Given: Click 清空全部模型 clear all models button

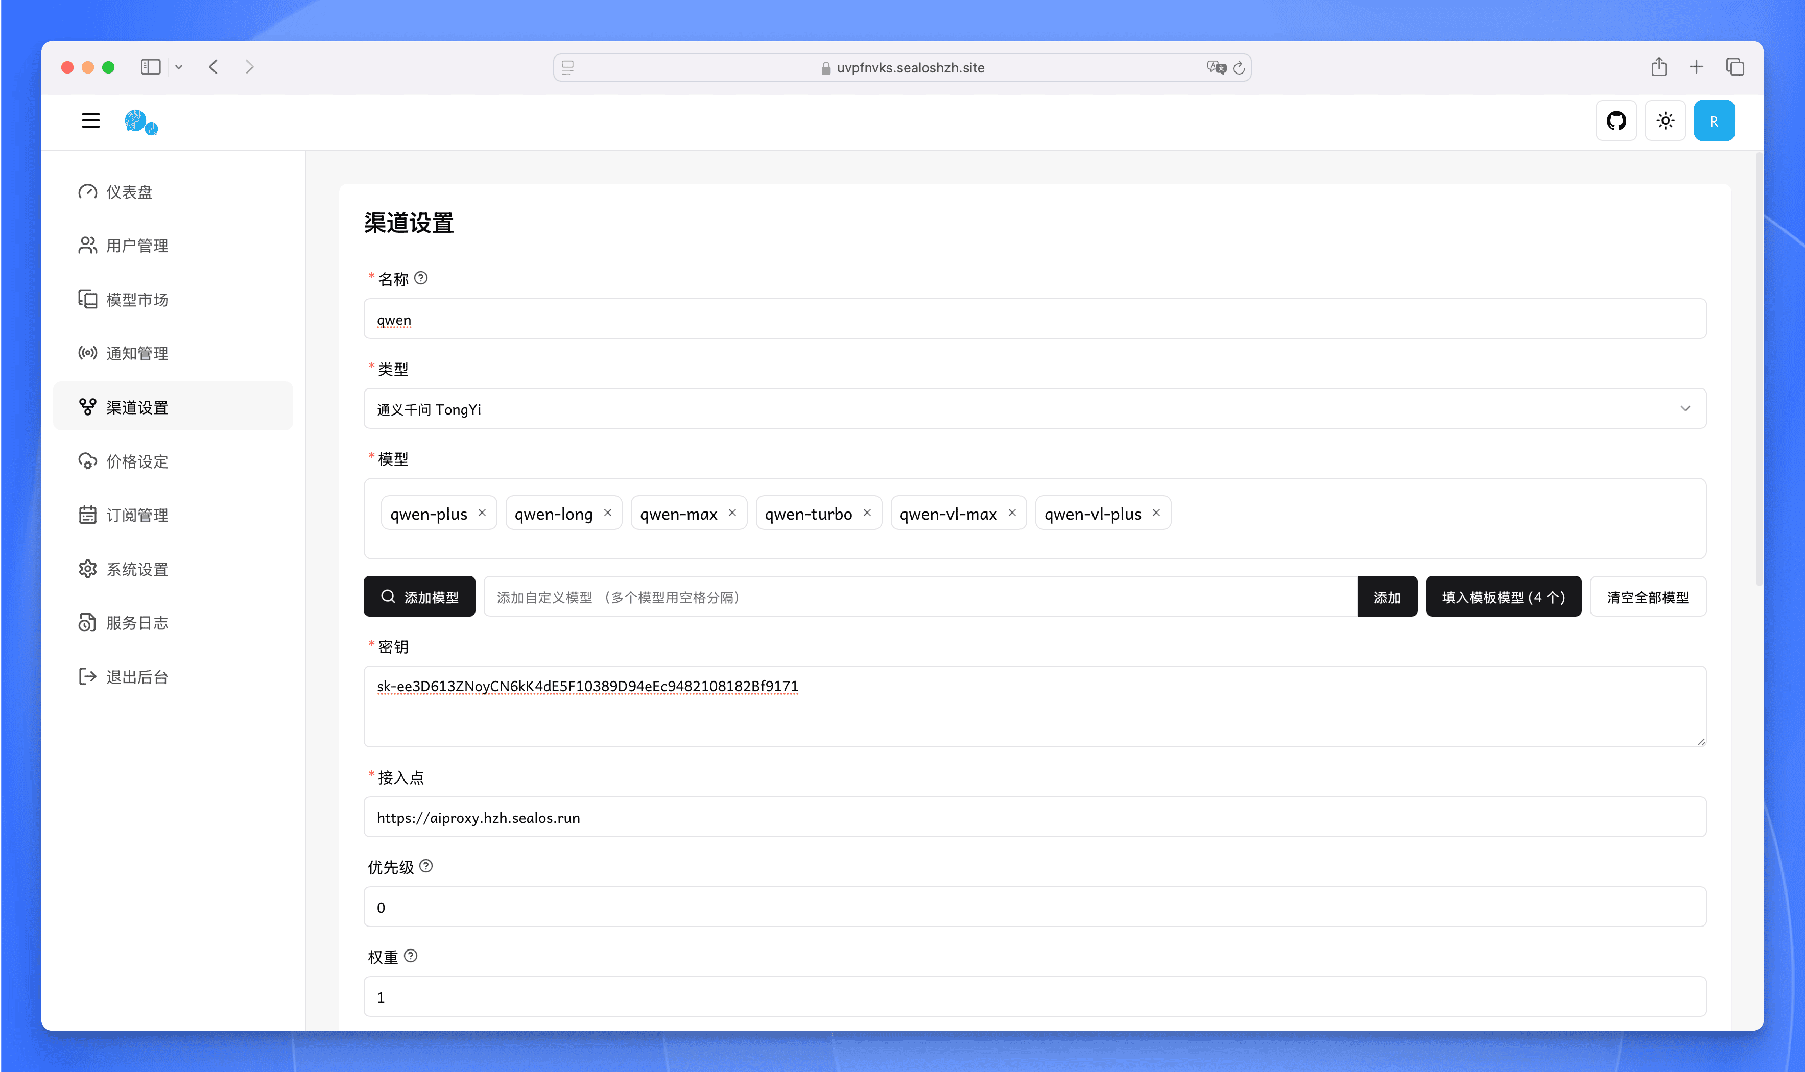Looking at the screenshot, I should tap(1648, 596).
